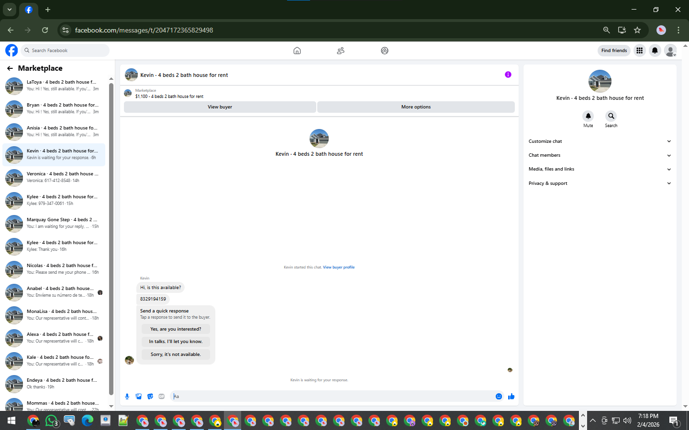Click View buyer button
689x430 pixels.
(x=220, y=107)
